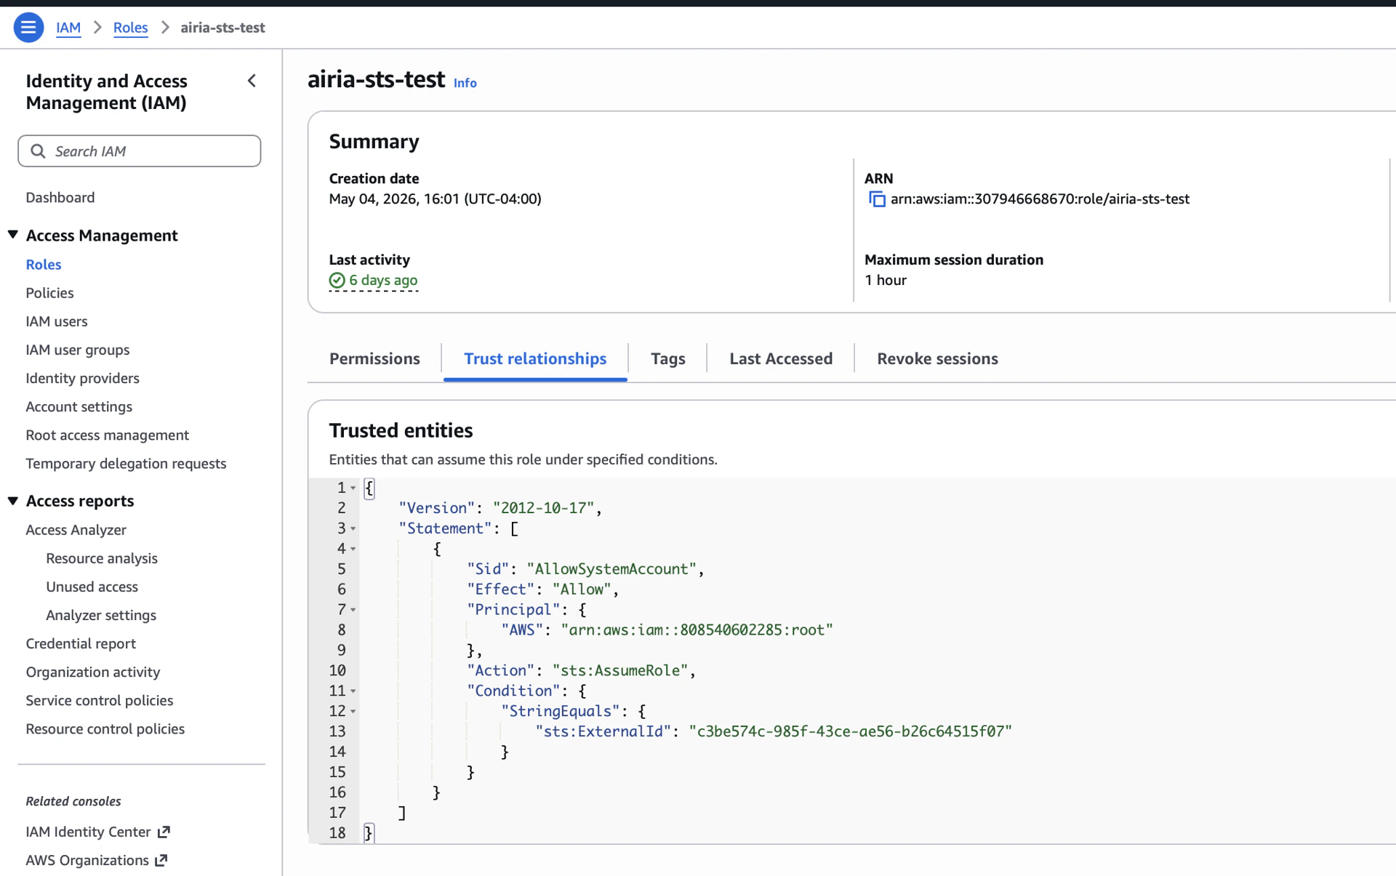Click the ExternalId value c3be574c-985f-43ce-ae56-b26c64515f07
Screen dimensions: 1396x876
click(851, 731)
